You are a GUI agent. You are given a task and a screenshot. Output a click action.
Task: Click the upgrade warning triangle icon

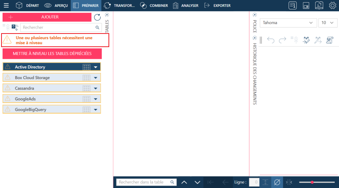[7, 40]
